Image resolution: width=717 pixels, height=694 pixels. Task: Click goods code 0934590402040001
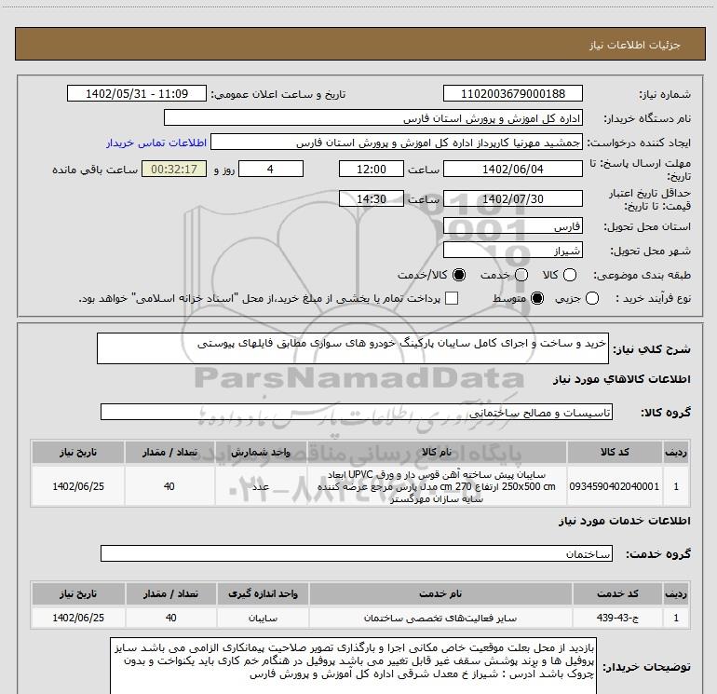pos(615,486)
